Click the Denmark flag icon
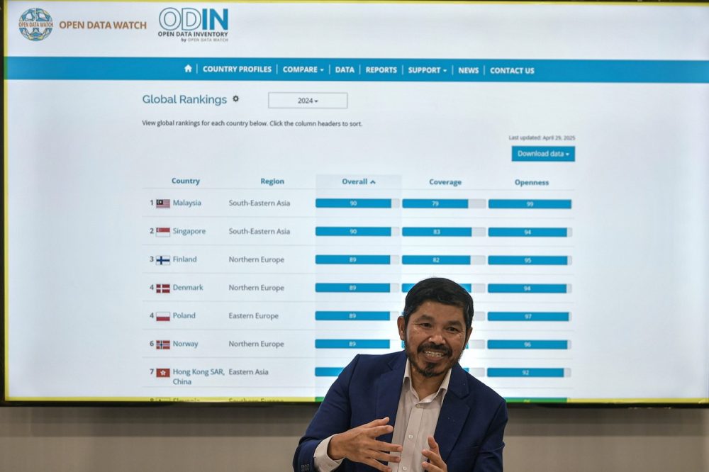 click(x=163, y=288)
